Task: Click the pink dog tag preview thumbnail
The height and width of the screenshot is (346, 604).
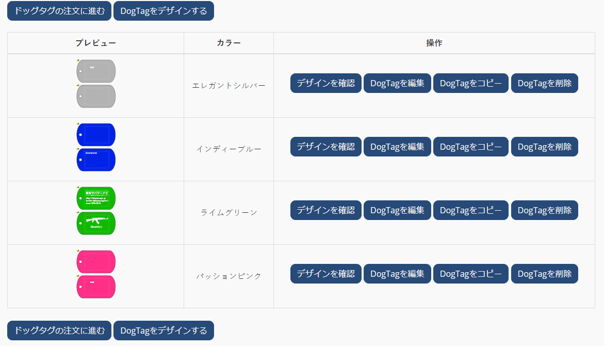Action: tap(96, 274)
